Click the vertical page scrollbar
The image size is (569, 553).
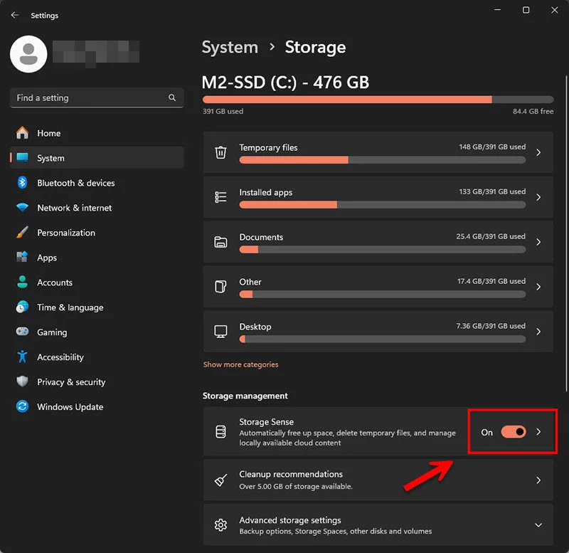click(x=566, y=233)
